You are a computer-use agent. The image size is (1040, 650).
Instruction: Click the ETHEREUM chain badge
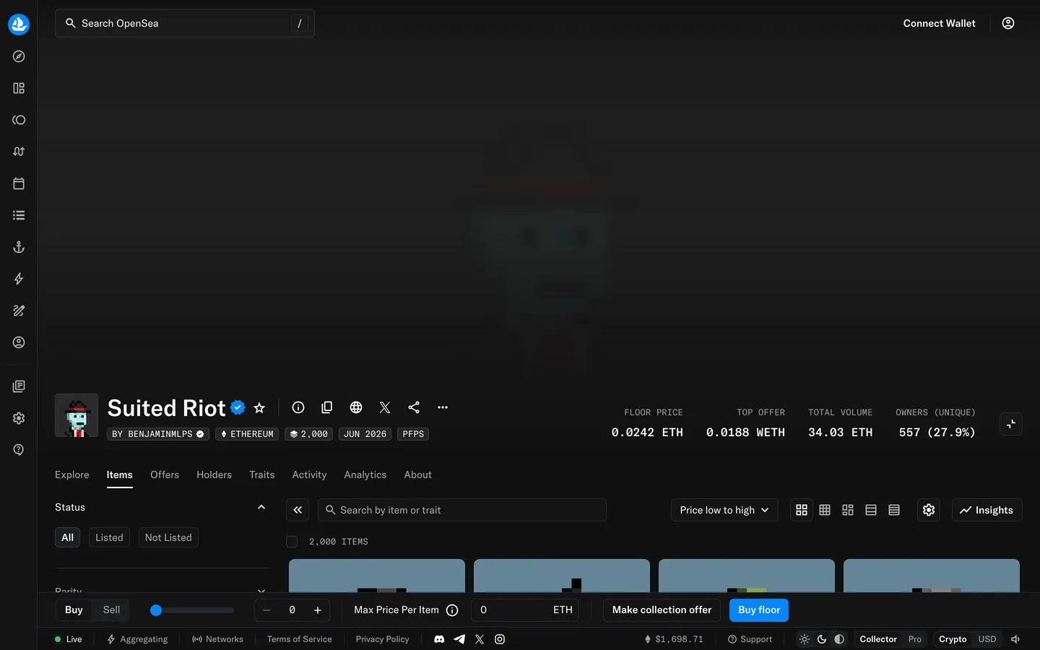pyautogui.click(x=247, y=434)
